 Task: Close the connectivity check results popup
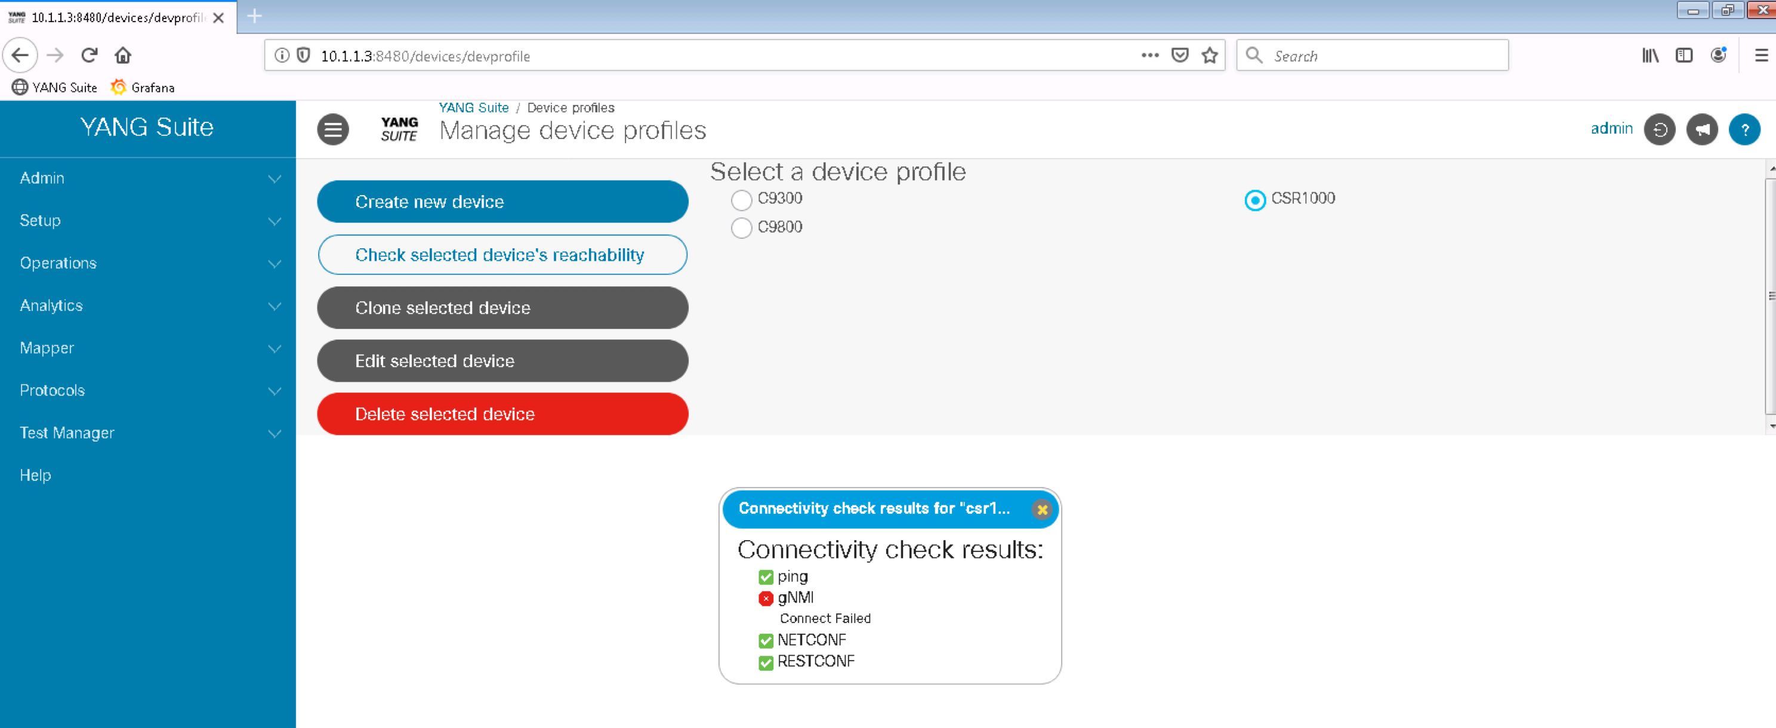[x=1042, y=510]
